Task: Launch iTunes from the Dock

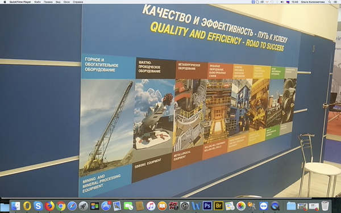Action: coord(151,206)
